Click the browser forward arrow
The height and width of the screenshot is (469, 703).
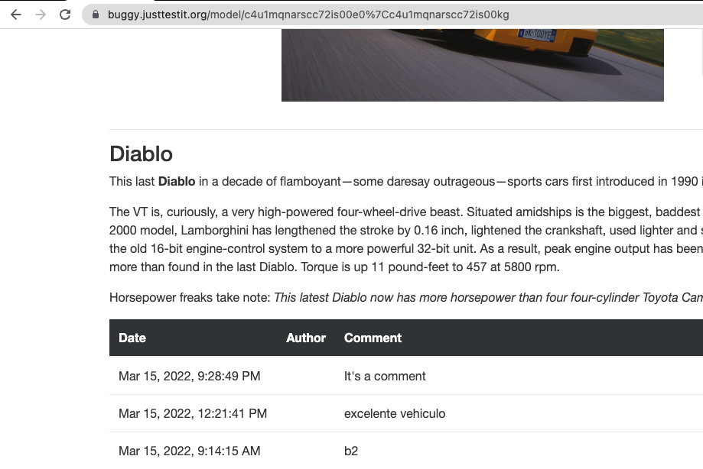point(41,15)
